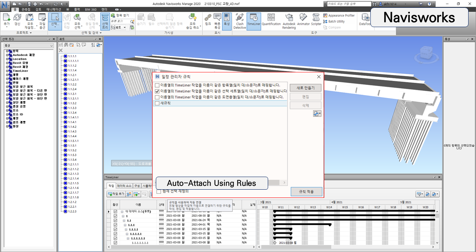The image size is (476, 252).
Task: Open Appearance Profiler
Action: pyautogui.click(x=338, y=16)
